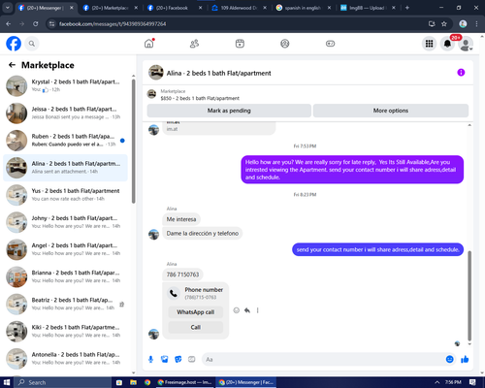Screen dimensions: 485x388
Task: Click the Call button under phone number
Action: (x=196, y=327)
